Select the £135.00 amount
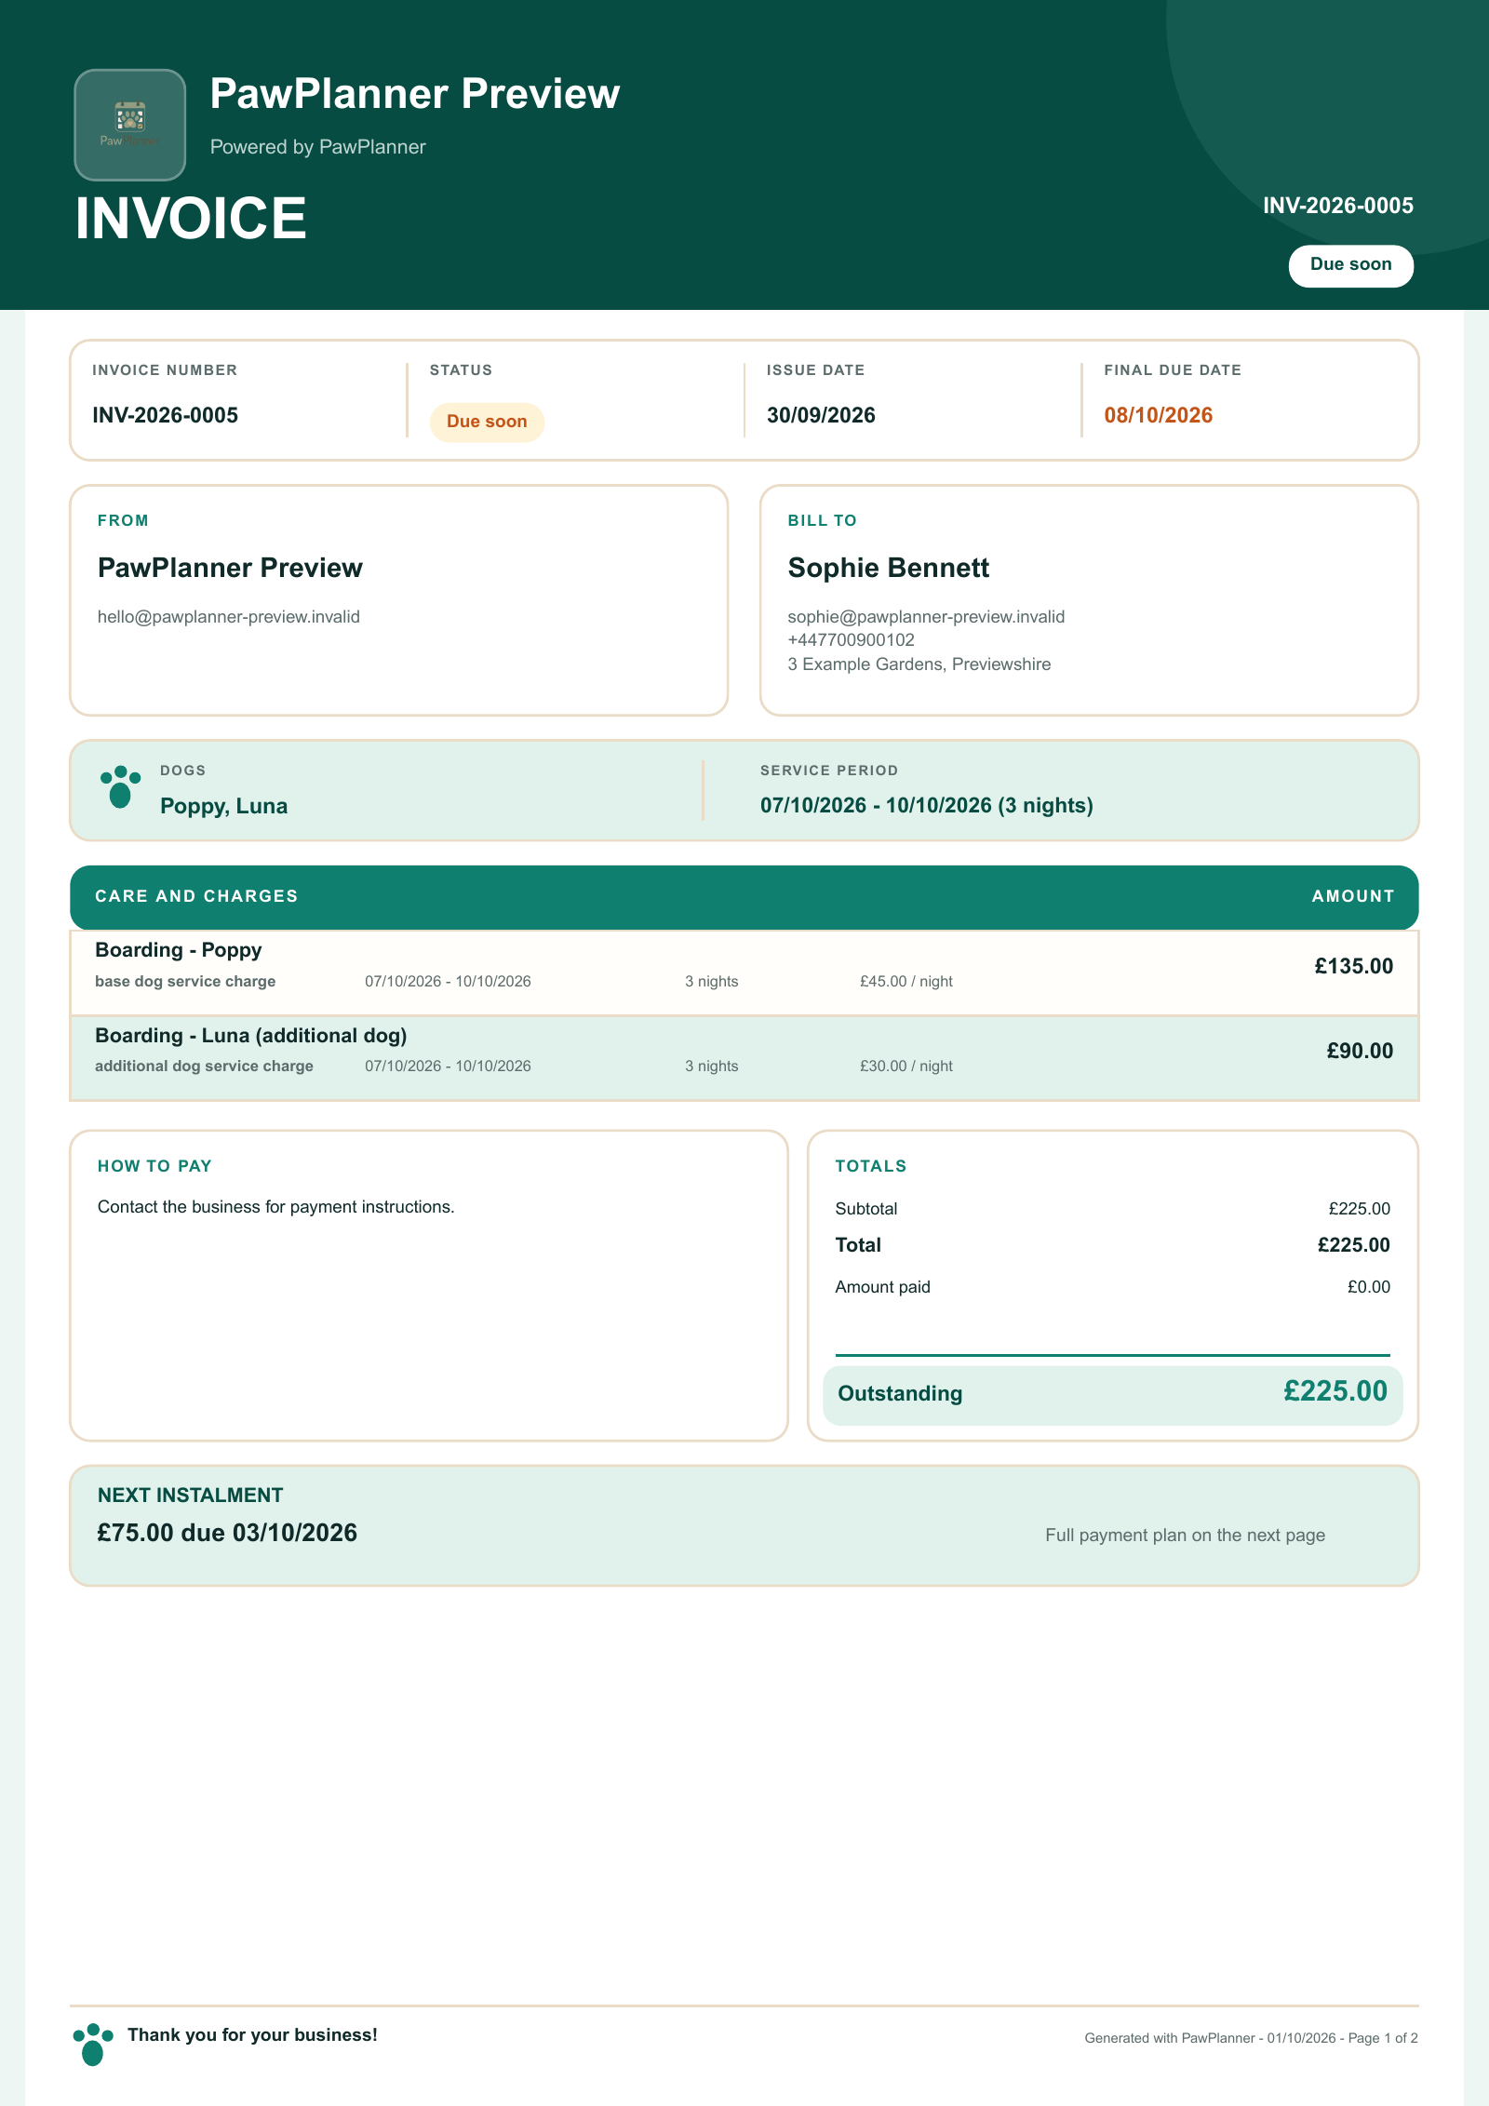This screenshot has width=1489, height=2106. pos(1353,966)
